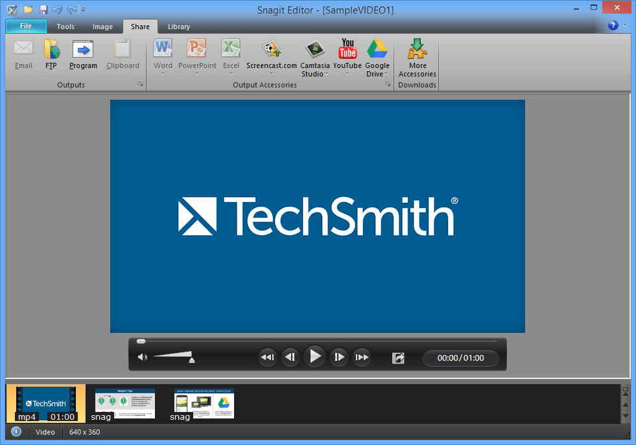Screen dimensions: 636x445
Task: Share video to Screencast.com
Action: 271,50
